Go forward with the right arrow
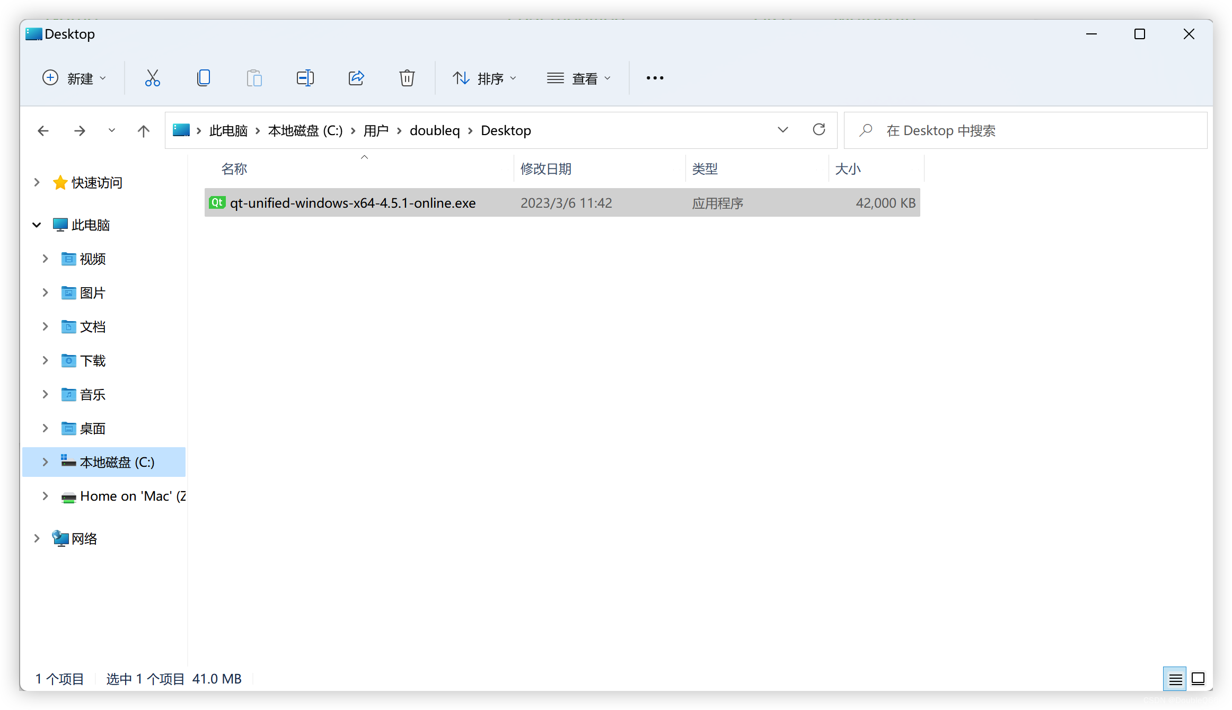Viewport: 1232px width, 710px height. click(x=80, y=130)
